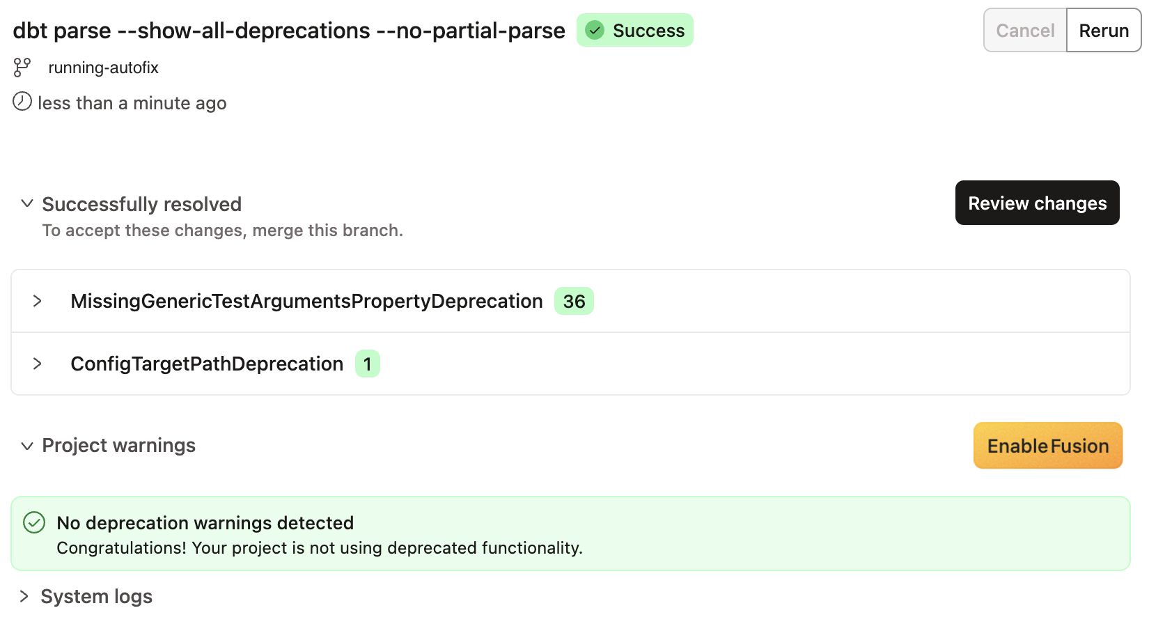This screenshot has width=1149, height=631.
Task: Click the less than a minute ago timestamp
Action: (132, 102)
